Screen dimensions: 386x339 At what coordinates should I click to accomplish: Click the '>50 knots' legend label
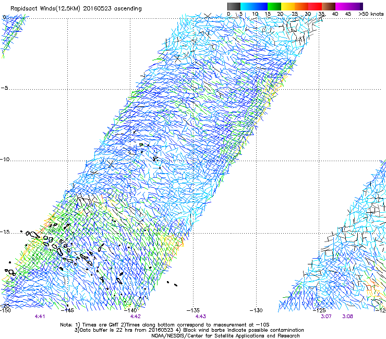(x=371, y=14)
